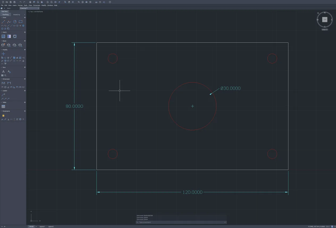Screen dimensions: 336x228
Task: Insert a table with Table tool
Action: (x=3, y=107)
